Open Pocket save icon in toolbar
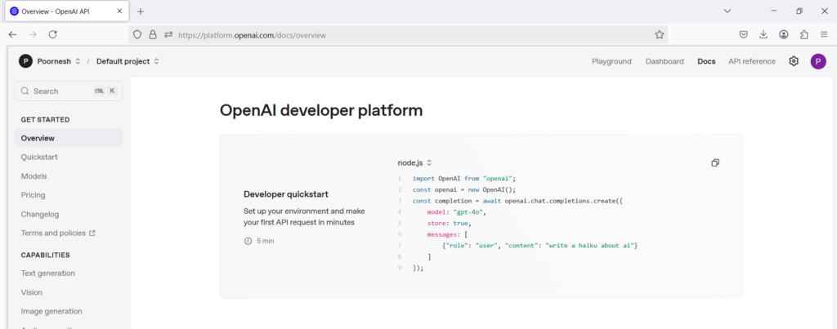This screenshot has width=837, height=329. [x=743, y=34]
